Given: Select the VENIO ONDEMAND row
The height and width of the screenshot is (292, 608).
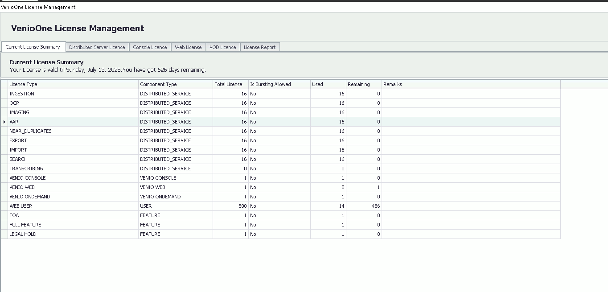Looking at the screenshot, I should click(281, 197).
